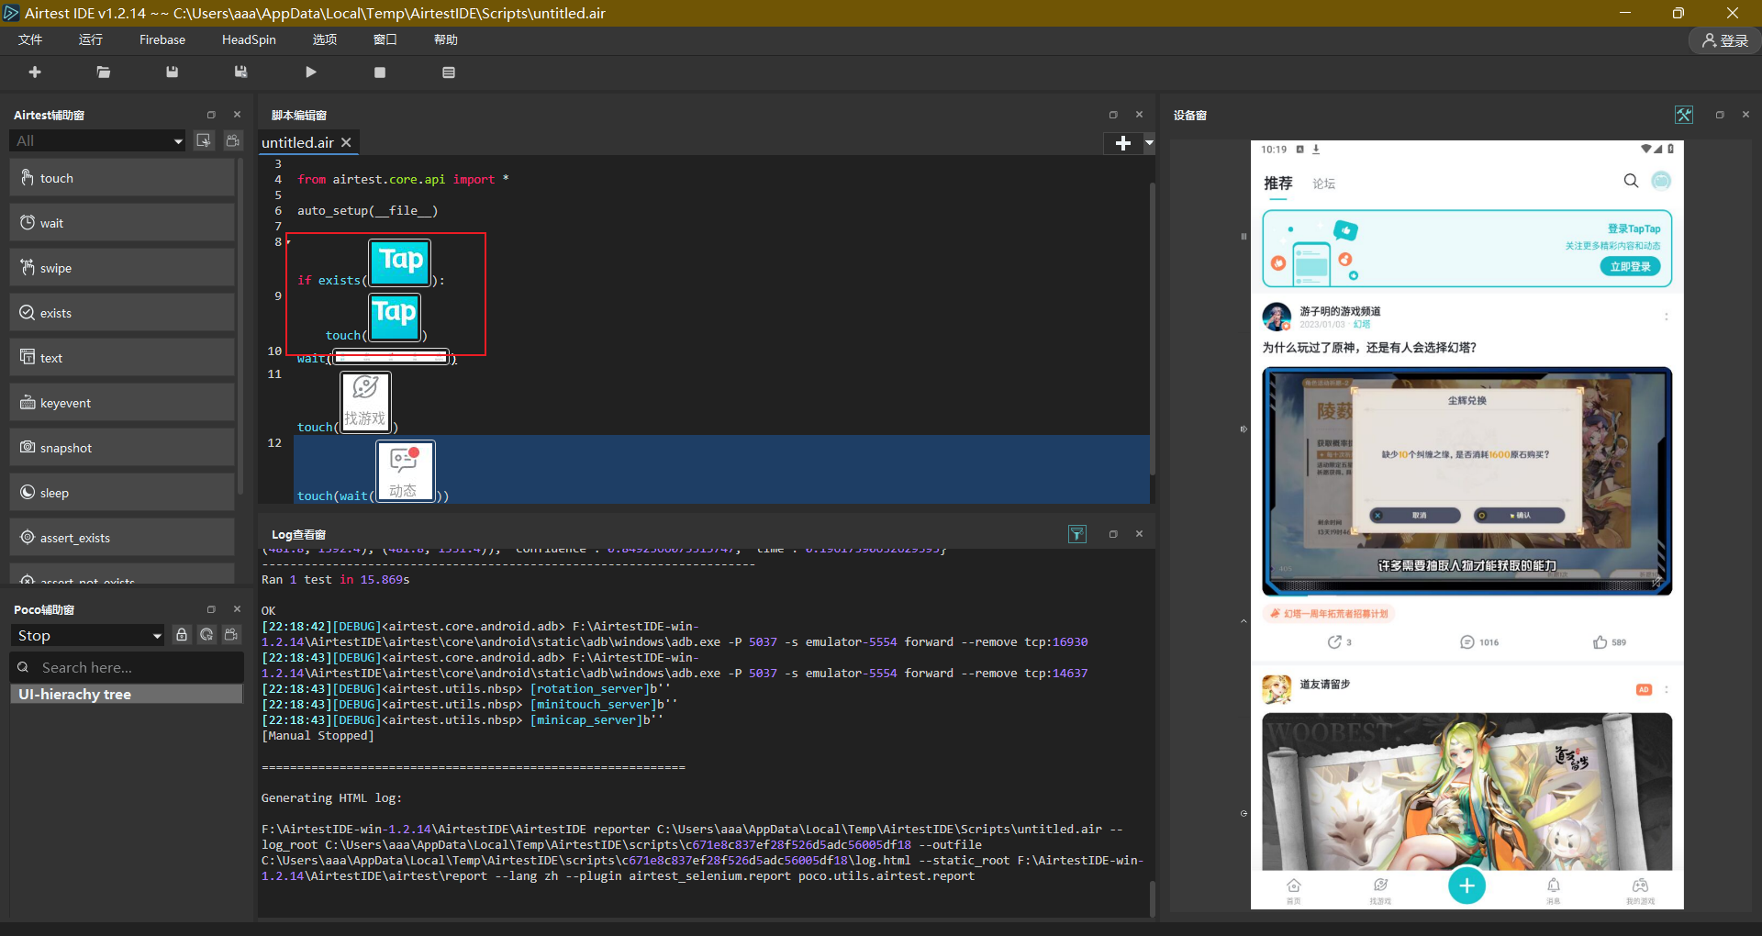Tap the profile avatar in the device screen
The width and height of the screenshot is (1762, 936).
(1661, 181)
